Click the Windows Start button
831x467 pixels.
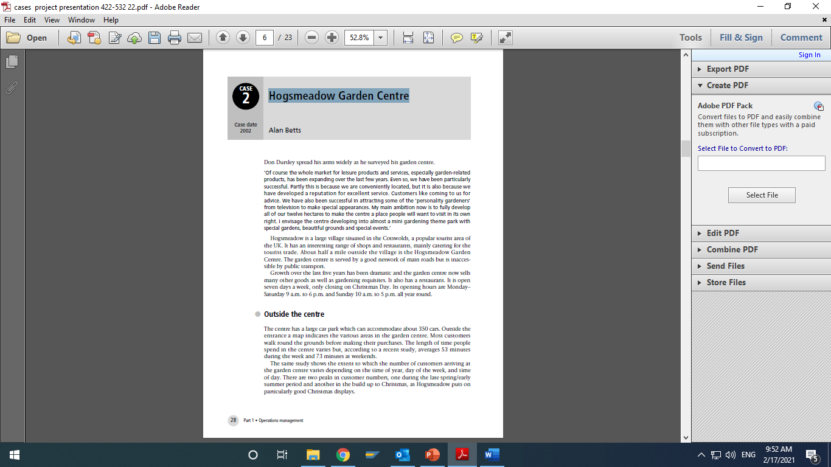(14, 455)
